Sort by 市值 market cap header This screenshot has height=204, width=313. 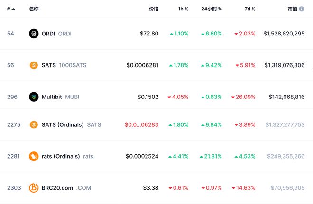point(292,9)
